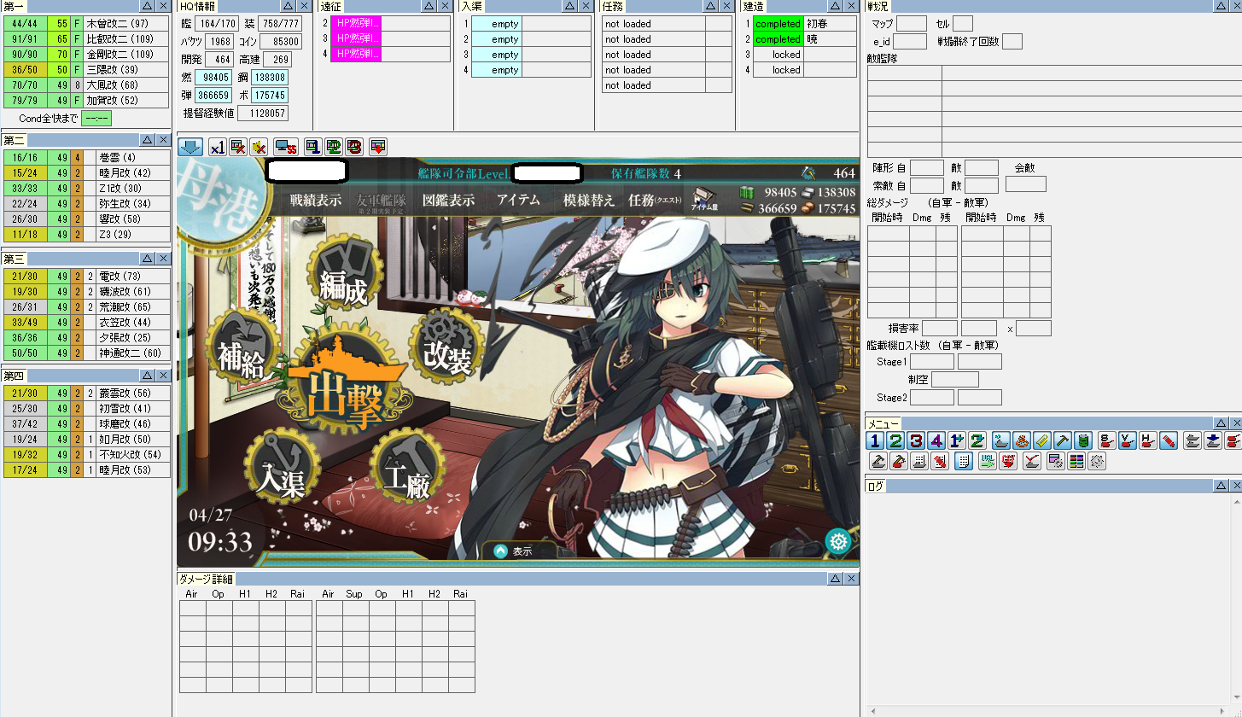Open the window settings icon in メニュー
Screen dimensions: 1242x717
click(1056, 461)
